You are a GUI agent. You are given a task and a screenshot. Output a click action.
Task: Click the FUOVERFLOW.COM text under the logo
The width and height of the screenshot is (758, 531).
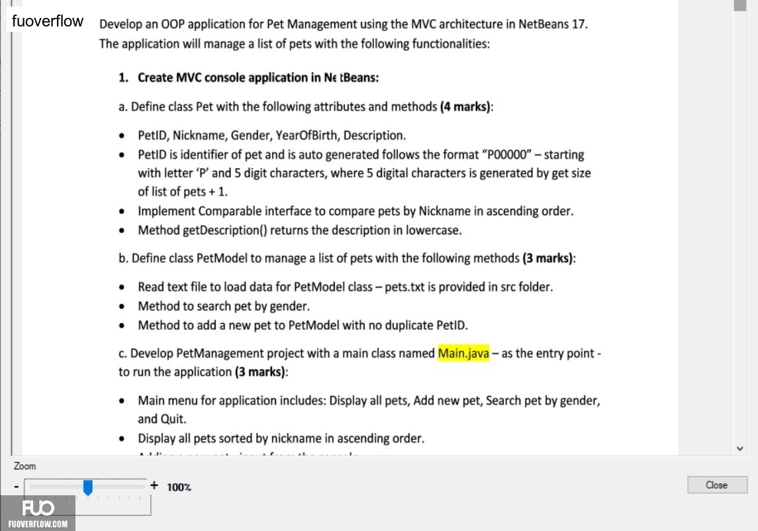pyautogui.click(x=38, y=524)
